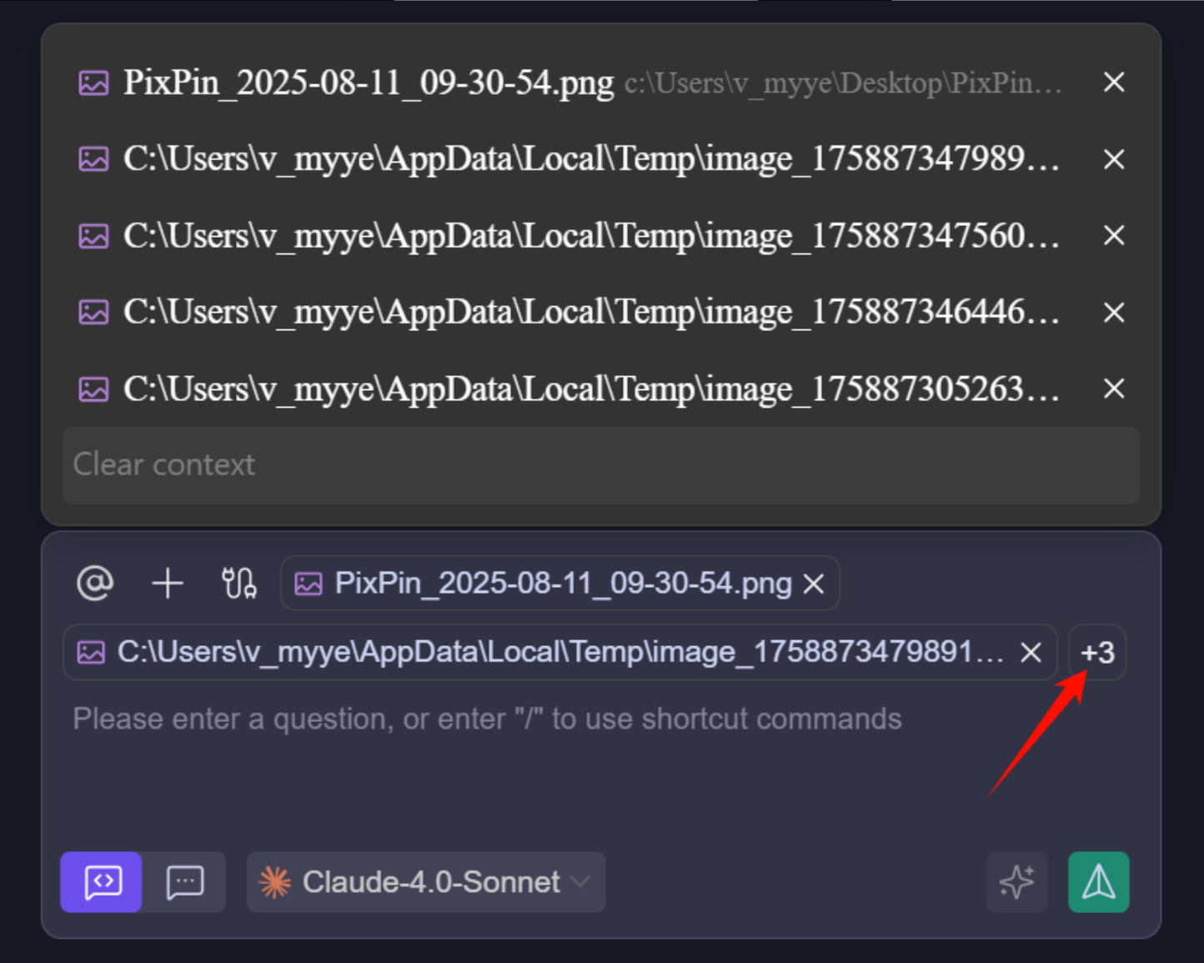
Task: Open the MCP tools connector icon
Action: click(238, 583)
